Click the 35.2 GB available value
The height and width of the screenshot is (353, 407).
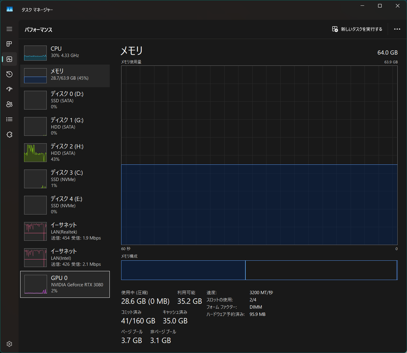pos(190,301)
